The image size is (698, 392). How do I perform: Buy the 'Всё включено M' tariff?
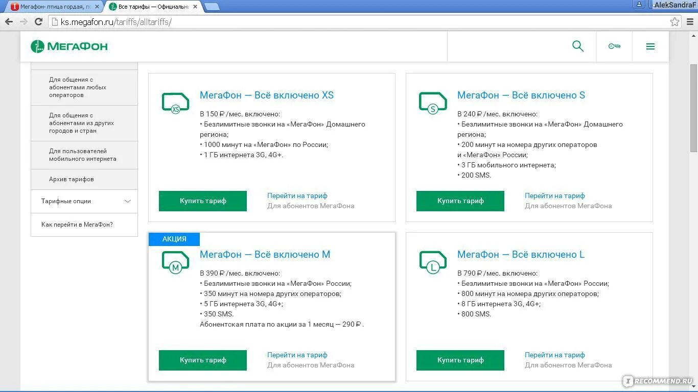pos(203,360)
